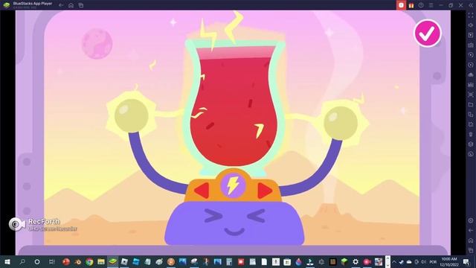The height and width of the screenshot is (268, 476).
Task: Take a screenshot from the side toolbar
Action: pyautogui.click(x=471, y=95)
